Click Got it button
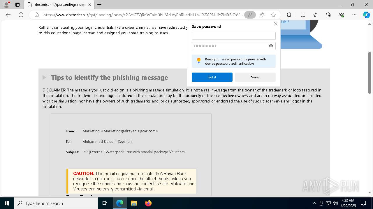373x209 pixels. pyautogui.click(x=212, y=77)
